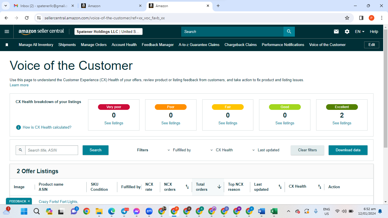Image resolution: width=388 pixels, height=218 pixels.
Task: Select Voice of the Customer in the favorites bar
Action: coord(327,45)
